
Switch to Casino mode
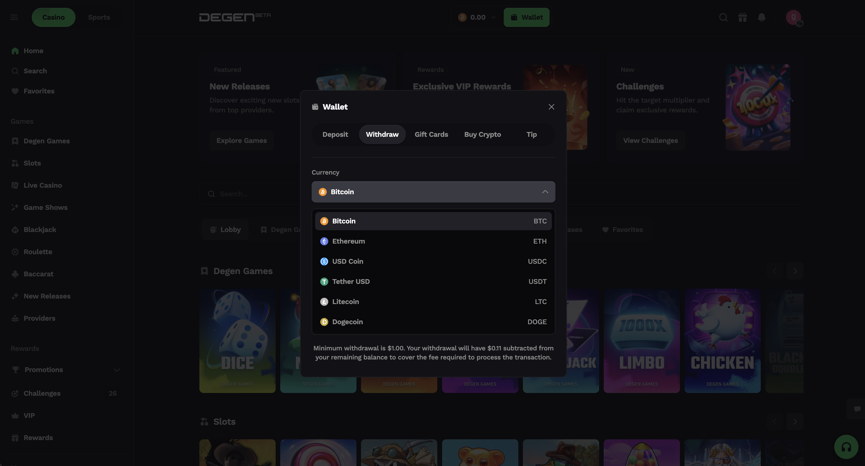pos(53,17)
